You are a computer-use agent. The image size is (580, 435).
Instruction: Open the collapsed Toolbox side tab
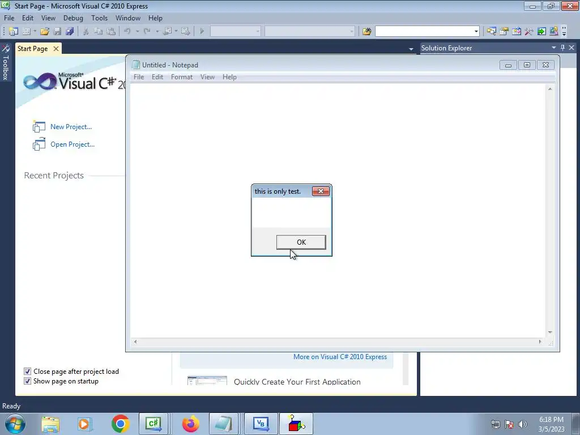pyautogui.click(x=6, y=62)
